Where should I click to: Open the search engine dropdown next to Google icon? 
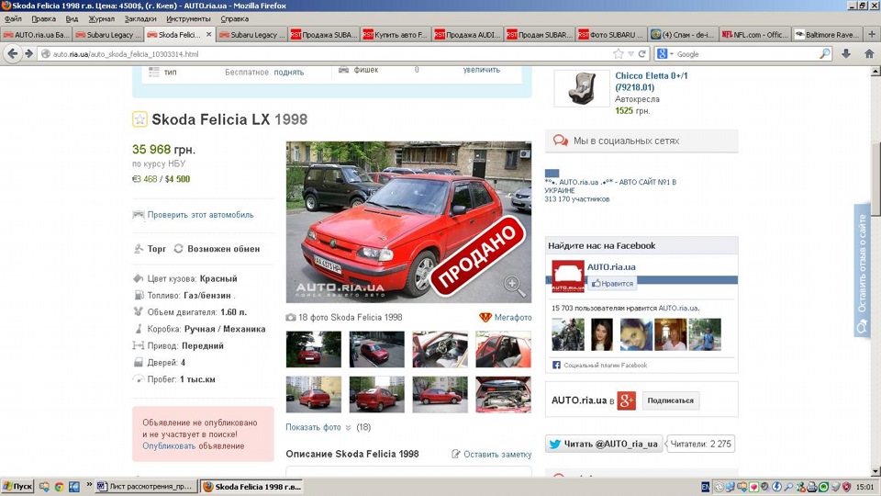pos(672,54)
